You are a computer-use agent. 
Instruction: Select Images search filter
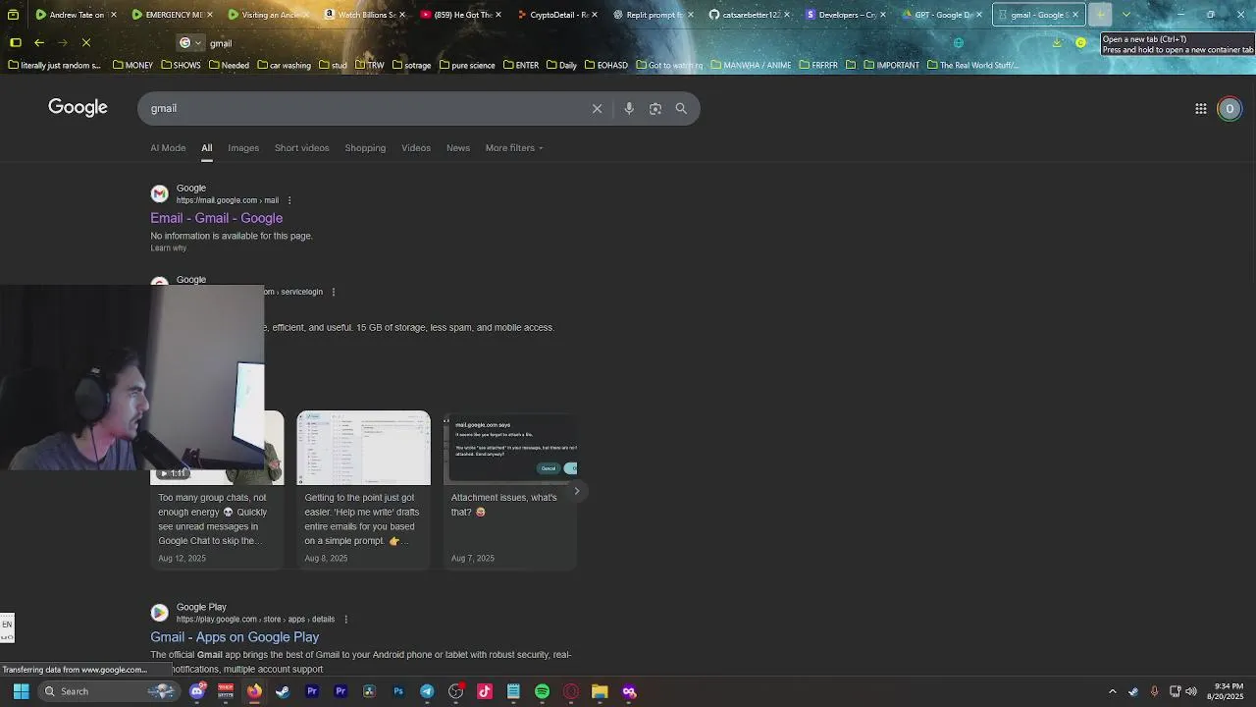[x=243, y=148]
